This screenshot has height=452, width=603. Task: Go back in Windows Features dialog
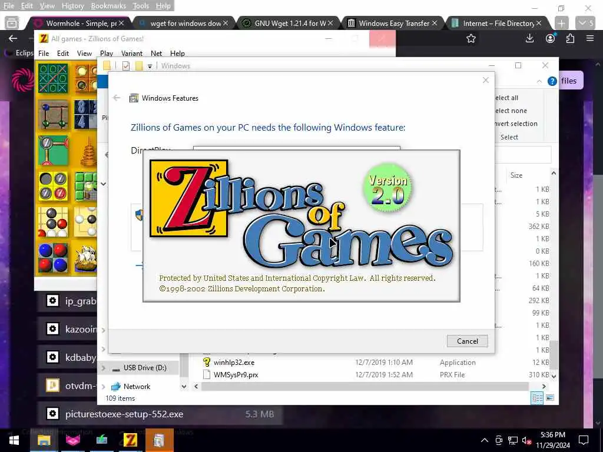[x=117, y=98]
